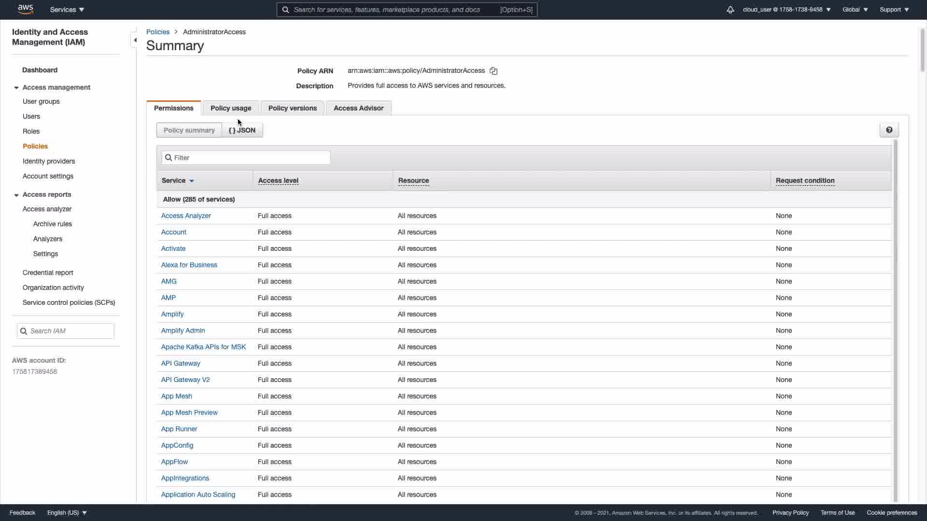
Task: Switch view to JSON
Action: click(x=242, y=130)
